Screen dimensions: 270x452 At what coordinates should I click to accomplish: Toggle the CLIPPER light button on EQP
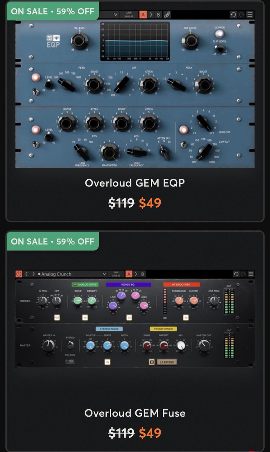(219, 34)
